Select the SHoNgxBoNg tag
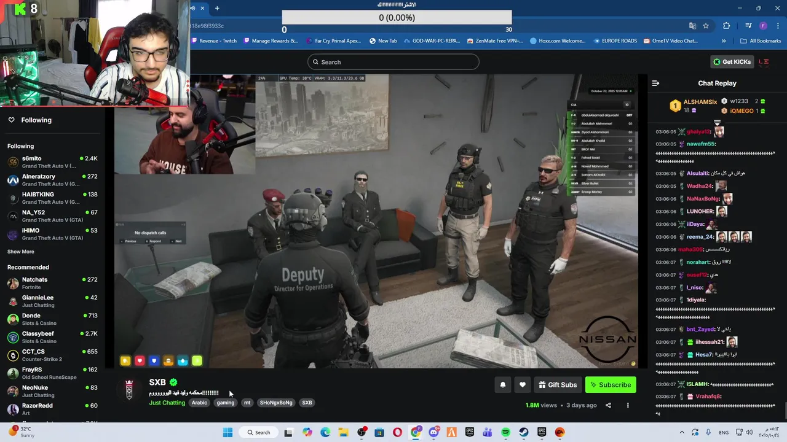Image resolution: width=787 pixels, height=442 pixels. tap(276, 403)
